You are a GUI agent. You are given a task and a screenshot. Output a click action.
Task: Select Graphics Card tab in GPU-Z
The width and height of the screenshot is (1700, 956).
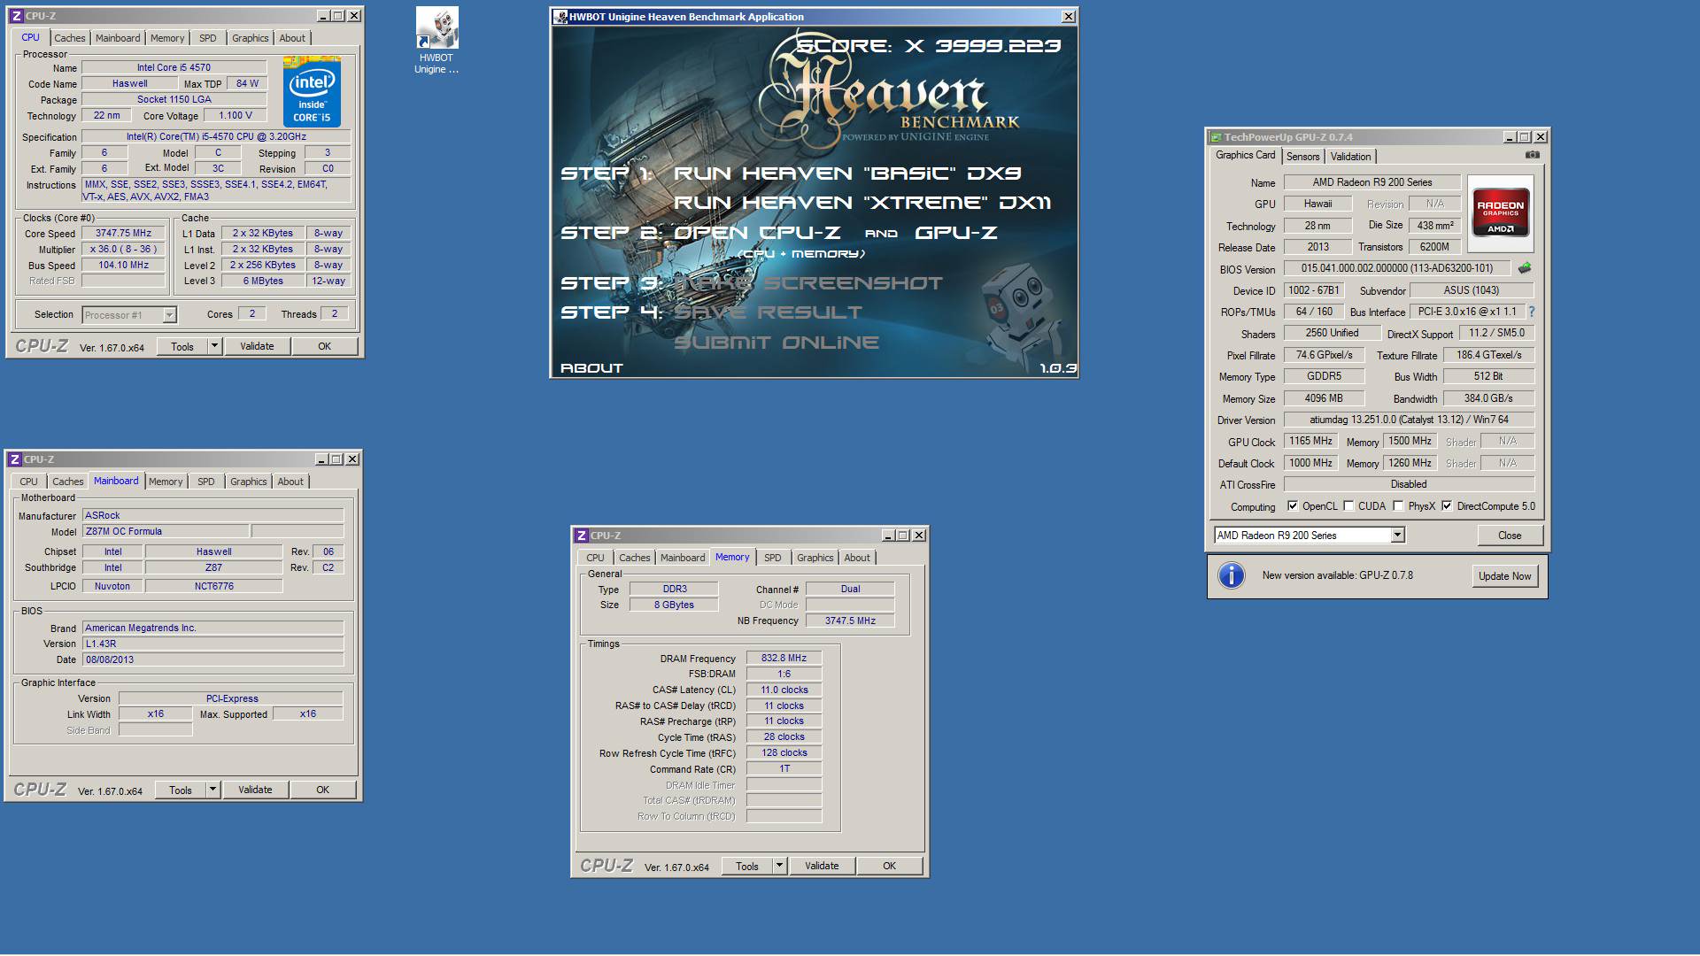click(x=1245, y=155)
